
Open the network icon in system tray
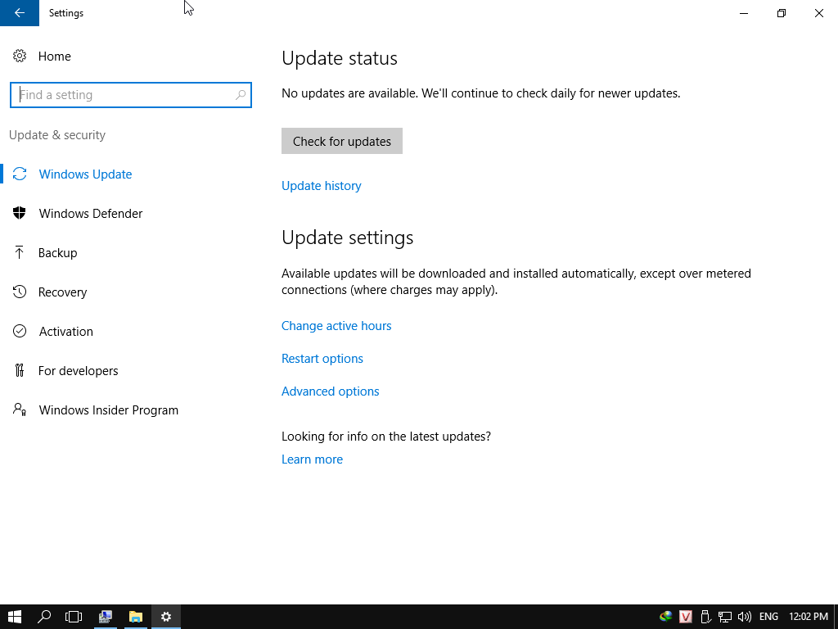[725, 617]
